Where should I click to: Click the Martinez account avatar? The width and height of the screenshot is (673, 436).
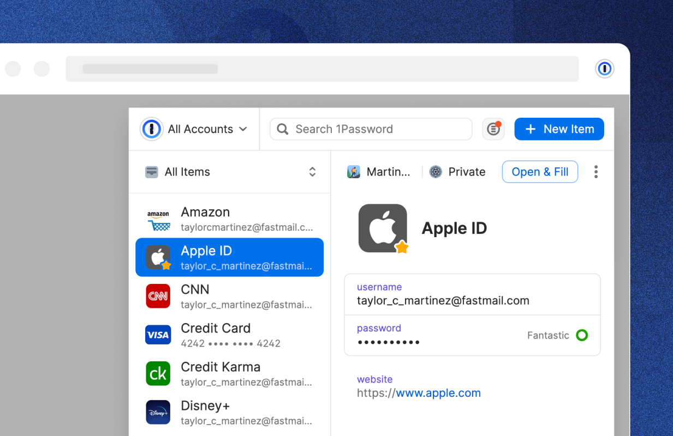pos(354,172)
